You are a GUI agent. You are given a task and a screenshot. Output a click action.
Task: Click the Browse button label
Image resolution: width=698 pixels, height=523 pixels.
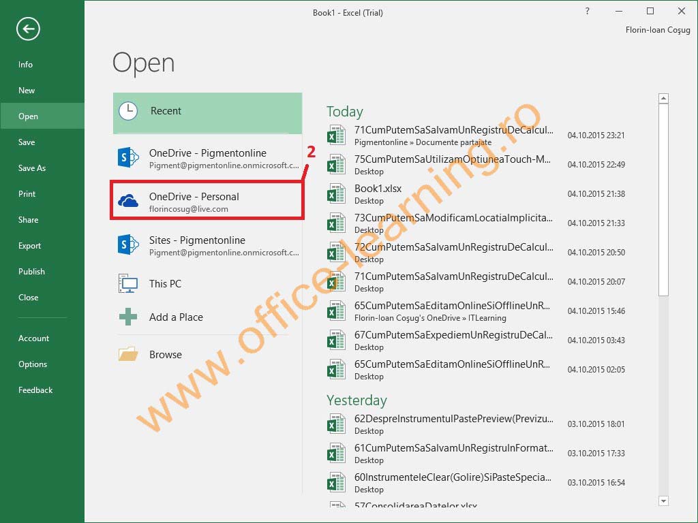(x=166, y=354)
